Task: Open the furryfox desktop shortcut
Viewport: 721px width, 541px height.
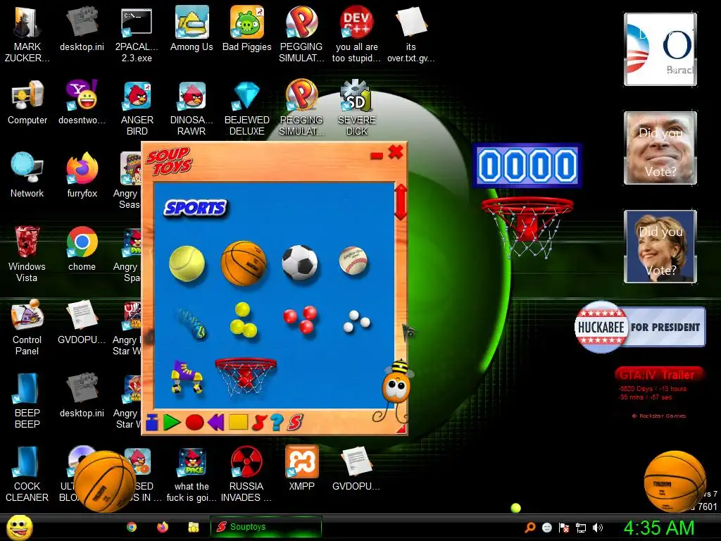Action: click(82, 175)
